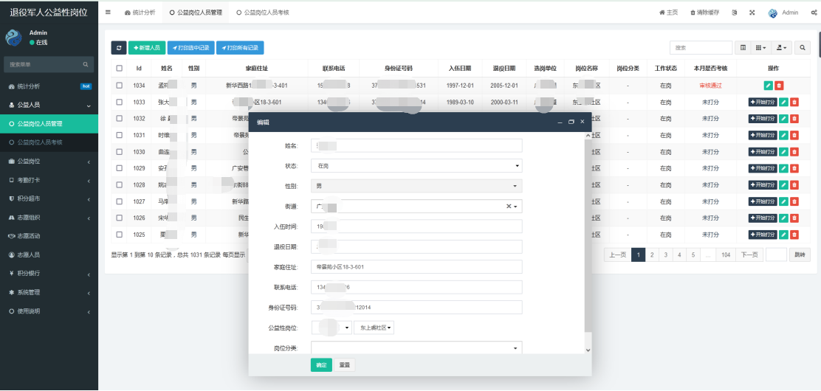The height and width of the screenshot is (391, 821).
Task: Click green edit icon for record 1034
Action: pos(769,86)
